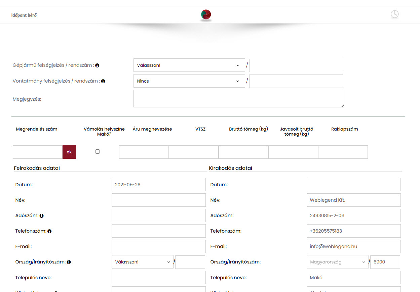The height and width of the screenshot is (292, 420).
Task: Click info icon next to Felrakodás Adószám
Action: tap(42, 216)
